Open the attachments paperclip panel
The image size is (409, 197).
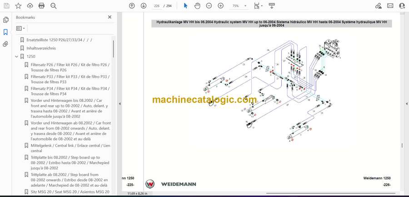click(x=5, y=44)
